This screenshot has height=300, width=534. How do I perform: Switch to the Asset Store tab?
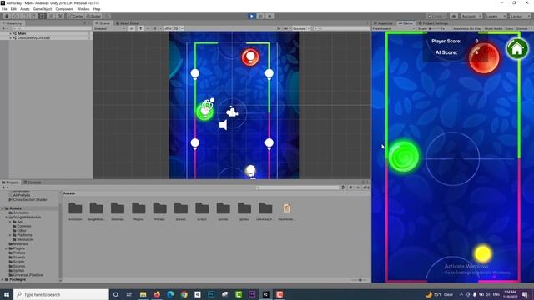click(127, 23)
